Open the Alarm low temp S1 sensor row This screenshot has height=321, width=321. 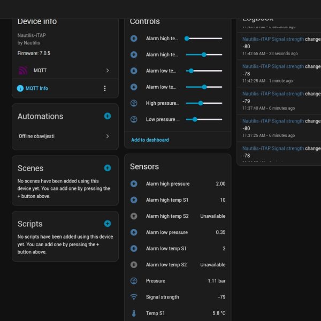click(x=178, y=248)
